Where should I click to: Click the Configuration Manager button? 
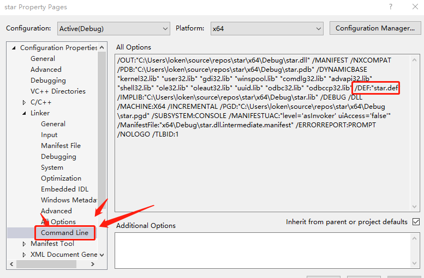375,28
